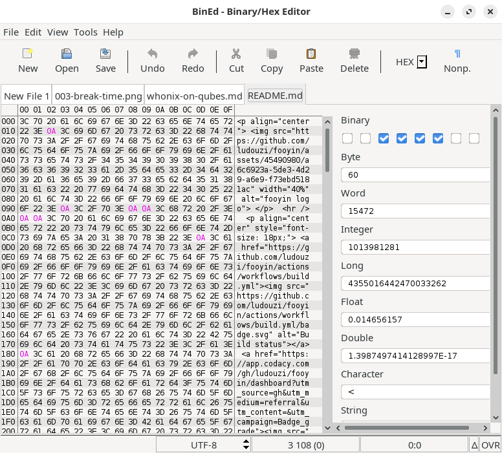Open the UTF-8 encoding selector in status bar
Screen dimensions: 502x453
point(204,445)
